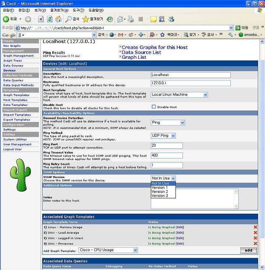Image resolution: width=265 pixels, height=270 pixels.
Task: Click the page scrollbar down arrow
Action: (262, 267)
